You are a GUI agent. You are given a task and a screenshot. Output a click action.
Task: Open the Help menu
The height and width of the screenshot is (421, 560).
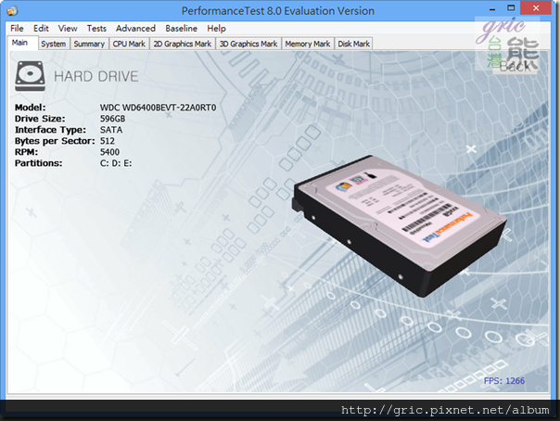(x=216, y=28)
